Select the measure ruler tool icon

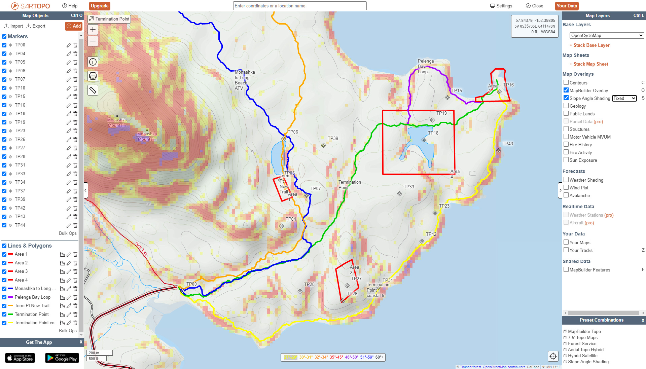(x=93, y=90)
